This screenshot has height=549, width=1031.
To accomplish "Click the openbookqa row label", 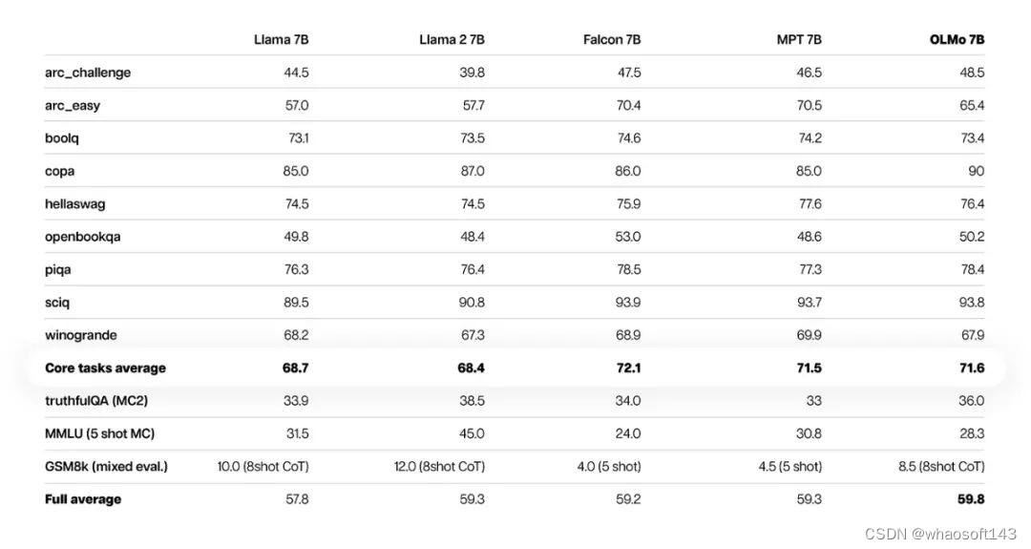I will (x=82, y=237).
